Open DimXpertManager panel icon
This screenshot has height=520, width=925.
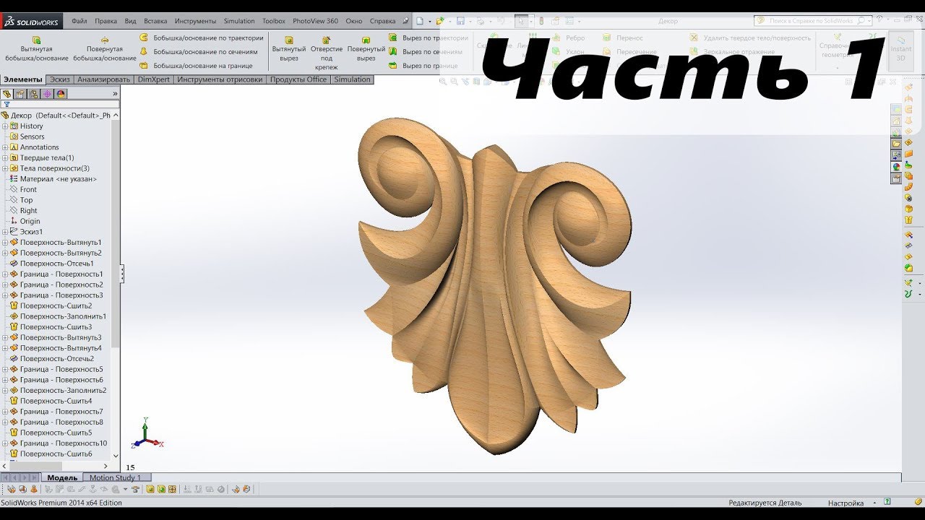(x=48, y=93)
